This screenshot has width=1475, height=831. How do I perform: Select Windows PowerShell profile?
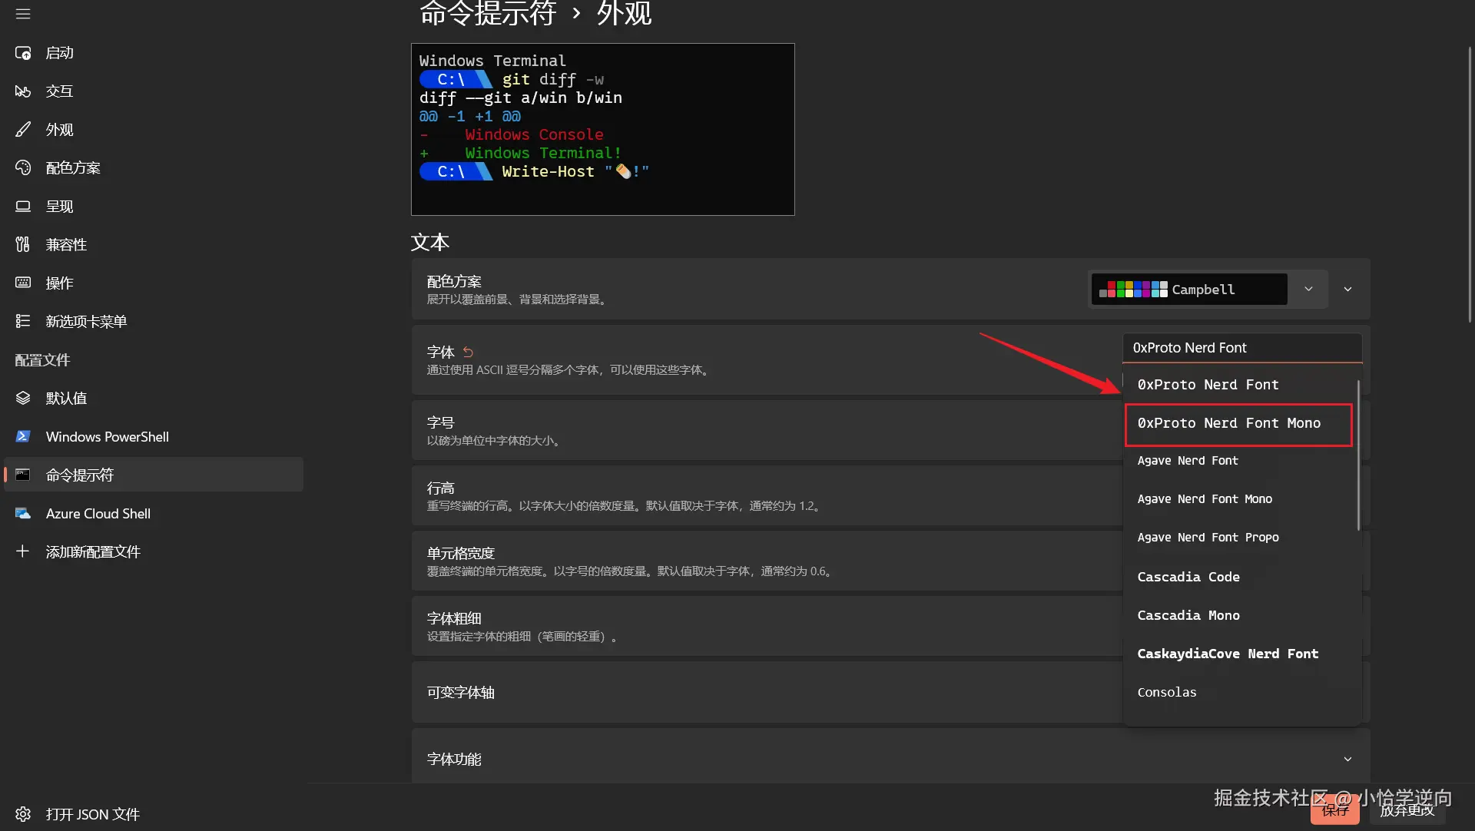[x=107, y=437]
